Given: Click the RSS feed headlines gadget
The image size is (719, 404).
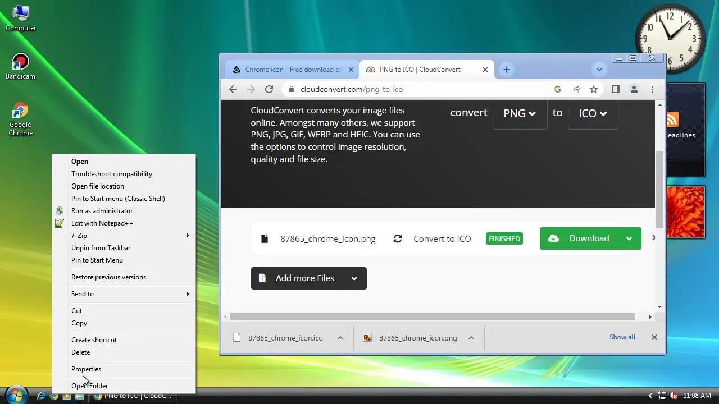Looking at the screenshot, I should pos(685,130).
